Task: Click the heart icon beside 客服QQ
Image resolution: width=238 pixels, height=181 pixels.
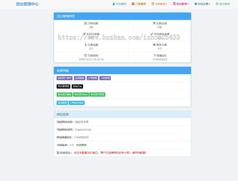Action: (x=155, y=55)
